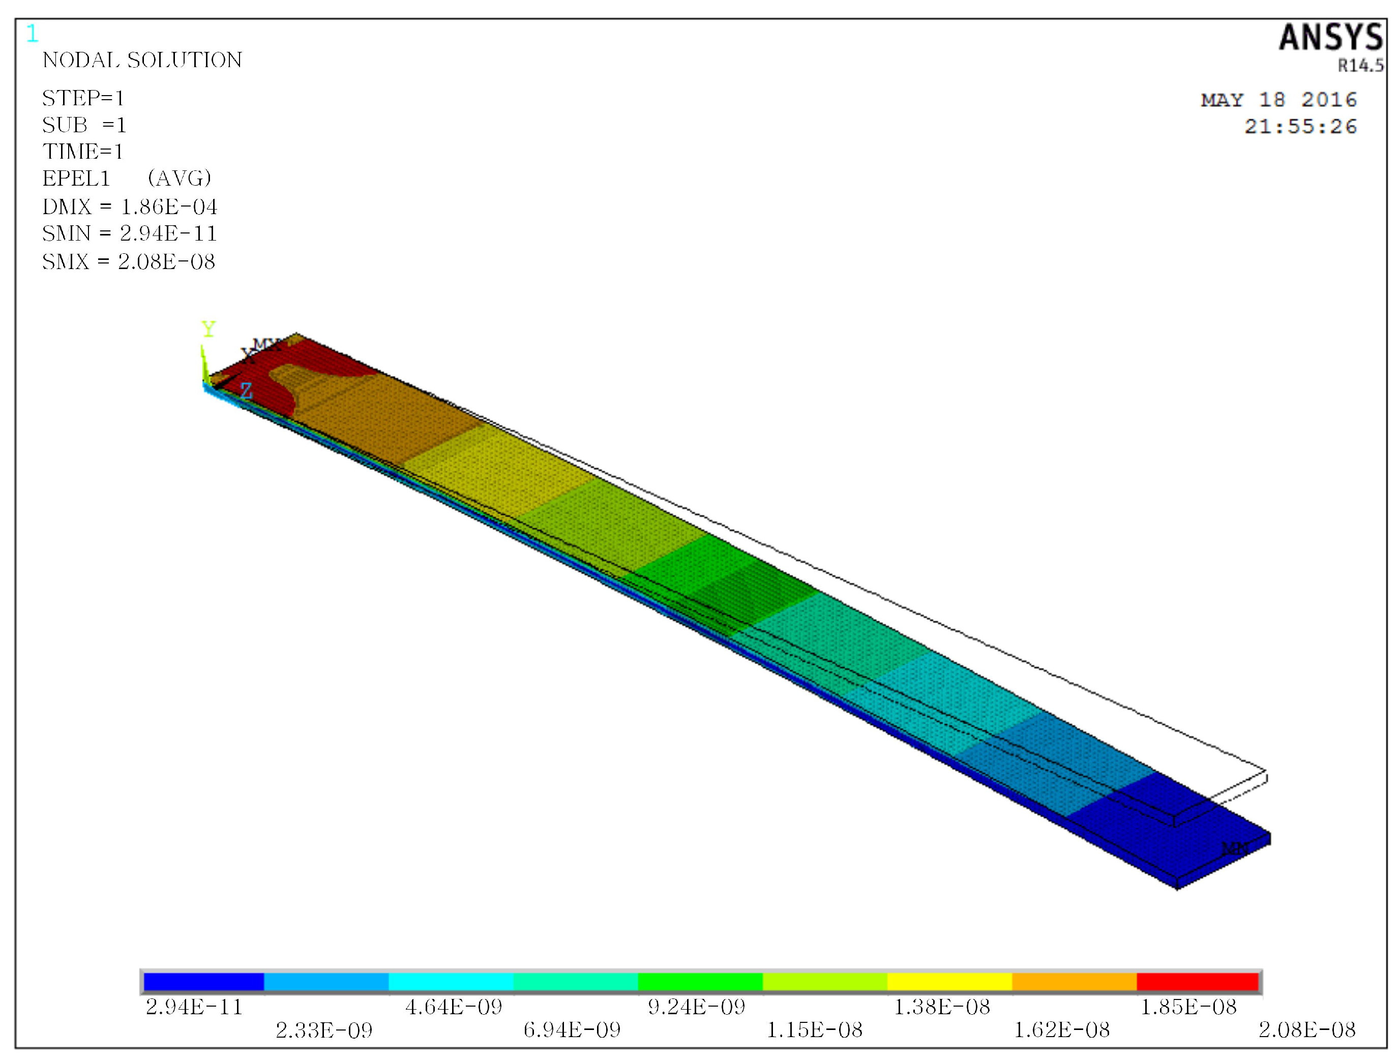
Task: Click the NODAL SOLUTION title text
Action: pyautogui.click(x=142, y=60)
